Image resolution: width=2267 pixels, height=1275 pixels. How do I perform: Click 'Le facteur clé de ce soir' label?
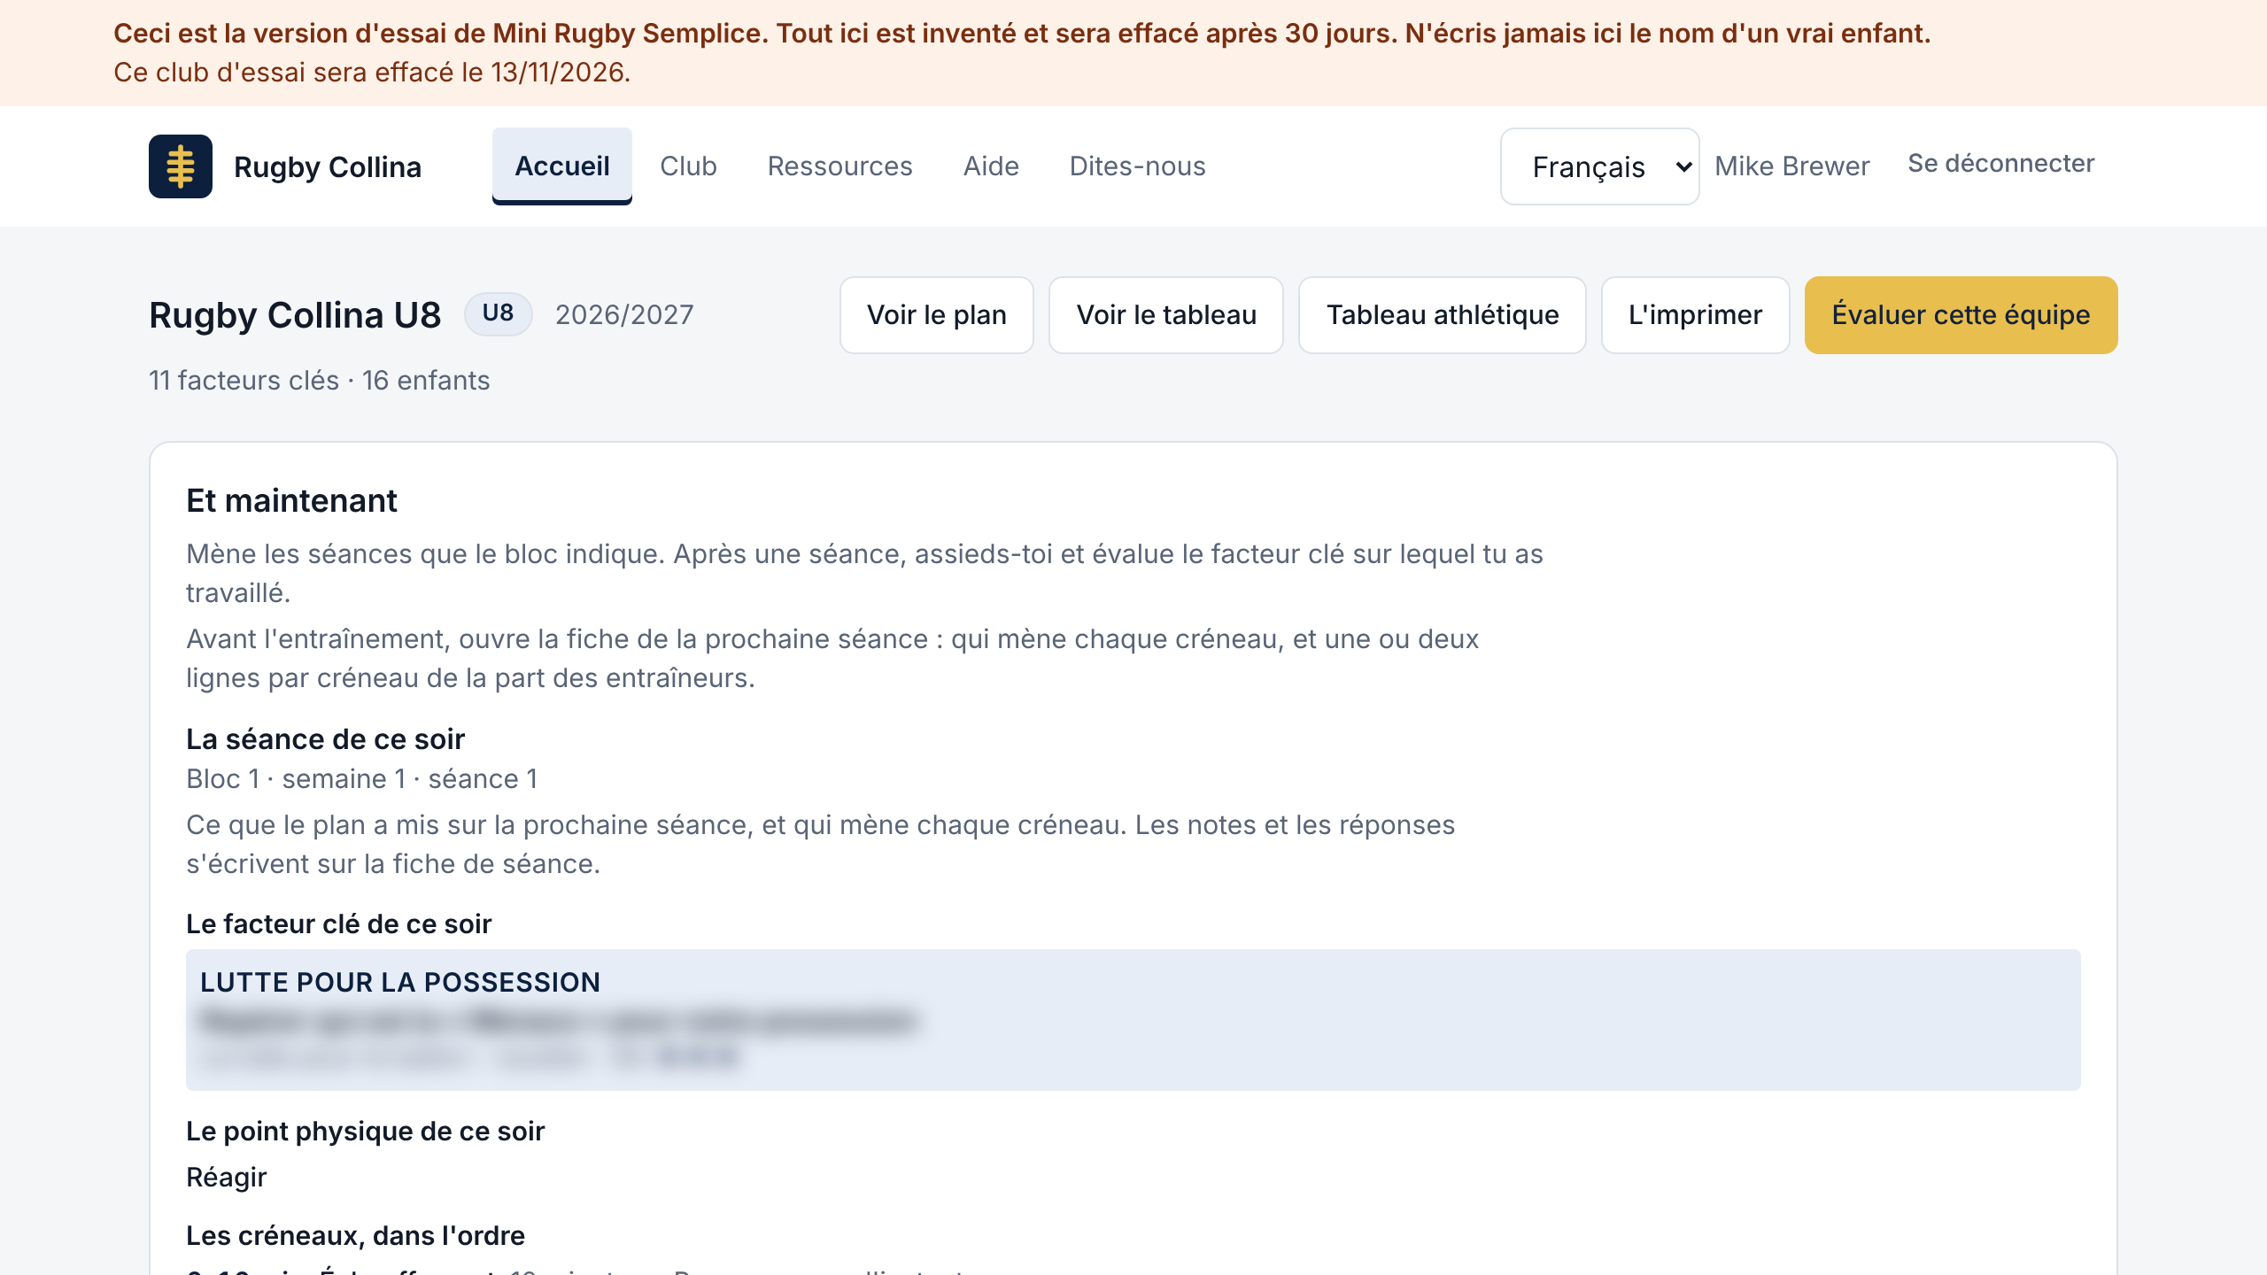338,924
